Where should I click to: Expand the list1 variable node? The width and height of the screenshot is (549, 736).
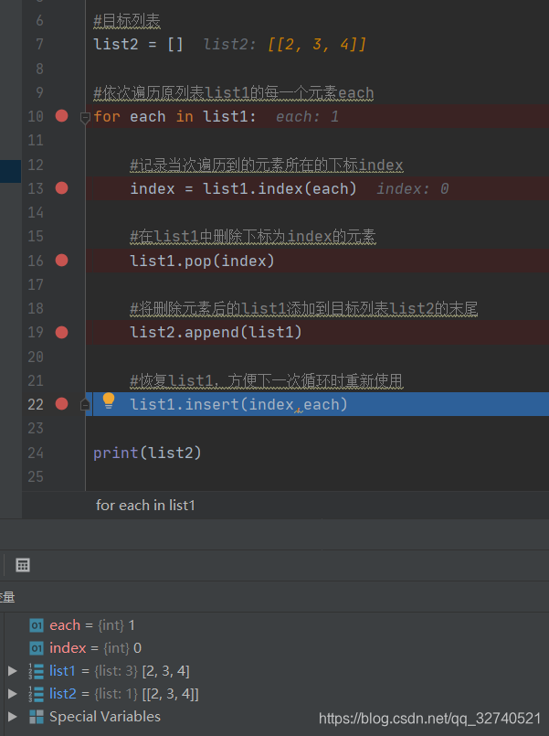[x=13, y=671]
